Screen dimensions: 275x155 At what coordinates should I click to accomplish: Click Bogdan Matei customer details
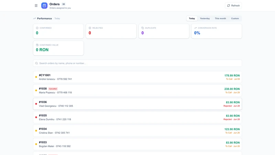[x=55, y=146]
